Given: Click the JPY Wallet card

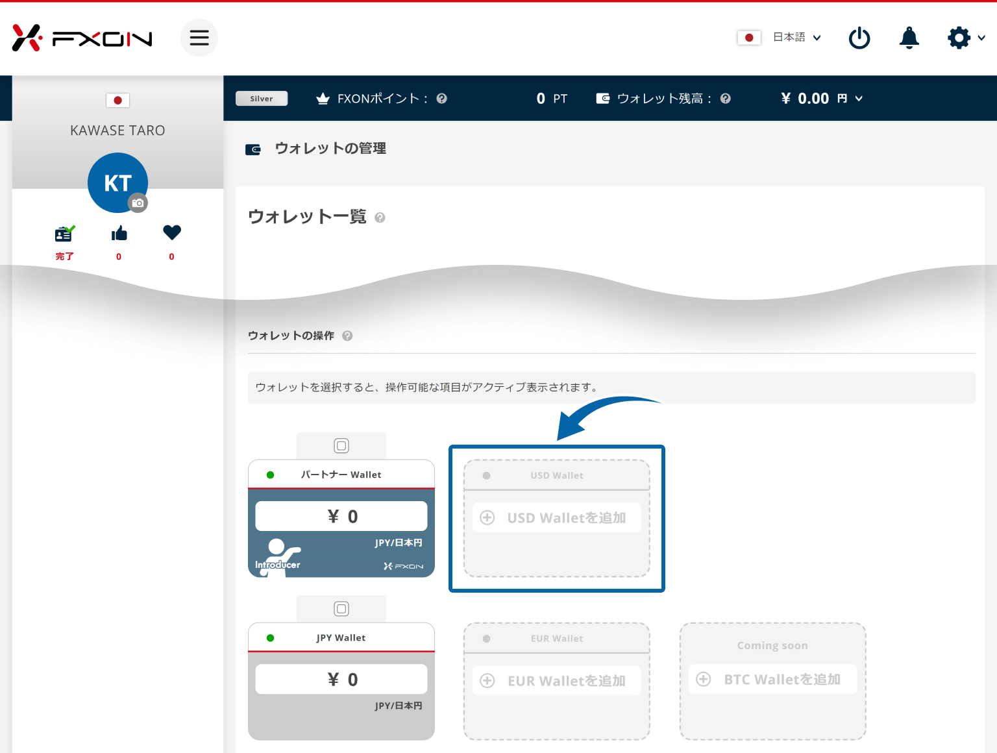Looking at the screenshot, I should click(341, 682).
